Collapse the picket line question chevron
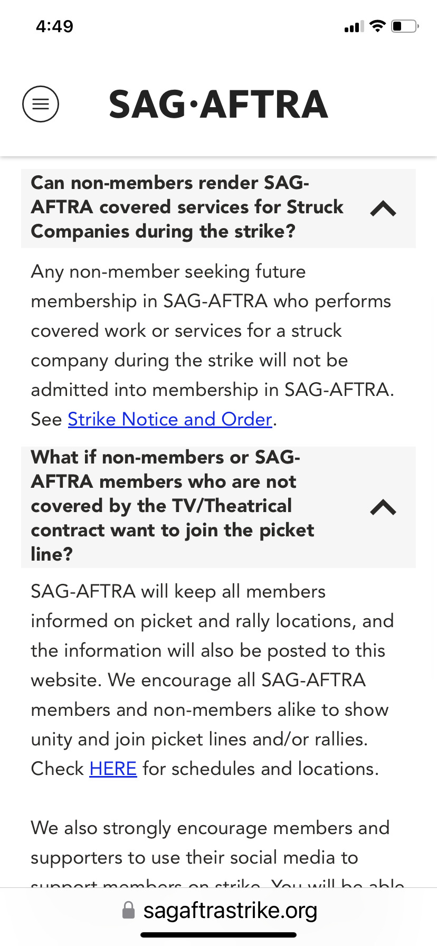Screen dimensions: 437x946 click(383, 507)
